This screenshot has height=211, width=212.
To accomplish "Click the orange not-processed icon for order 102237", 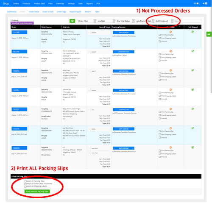I will click(170, 109).
